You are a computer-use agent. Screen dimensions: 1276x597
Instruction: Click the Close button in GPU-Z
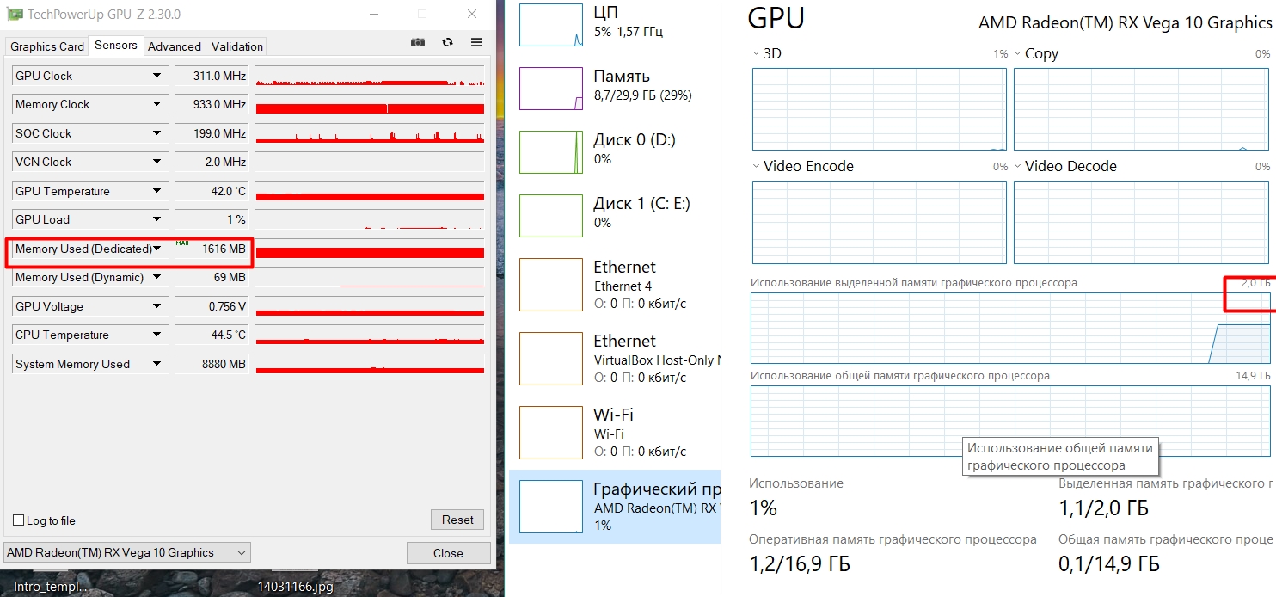pos(448,553)
